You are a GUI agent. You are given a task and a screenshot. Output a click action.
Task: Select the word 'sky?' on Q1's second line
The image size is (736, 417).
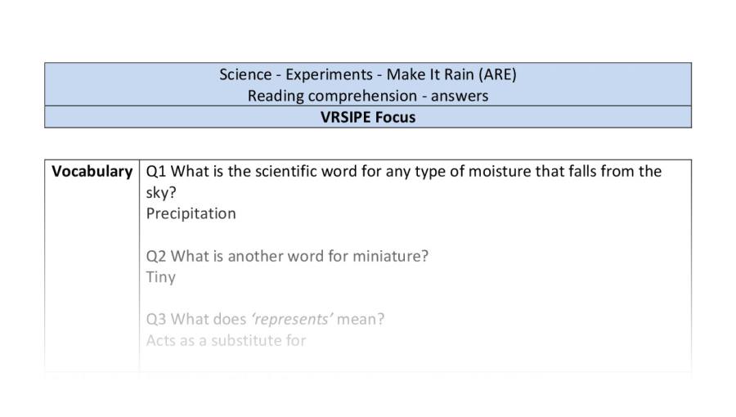tap(161, 193)
